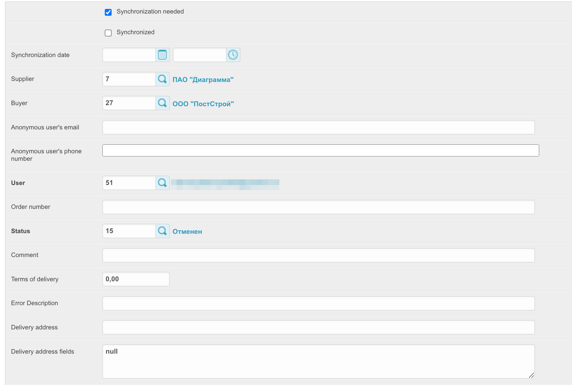Viewport: 572px width, 385px height.
Task: Open the ПАО "Диаграмма" supplier link
Action: [203, 80]
